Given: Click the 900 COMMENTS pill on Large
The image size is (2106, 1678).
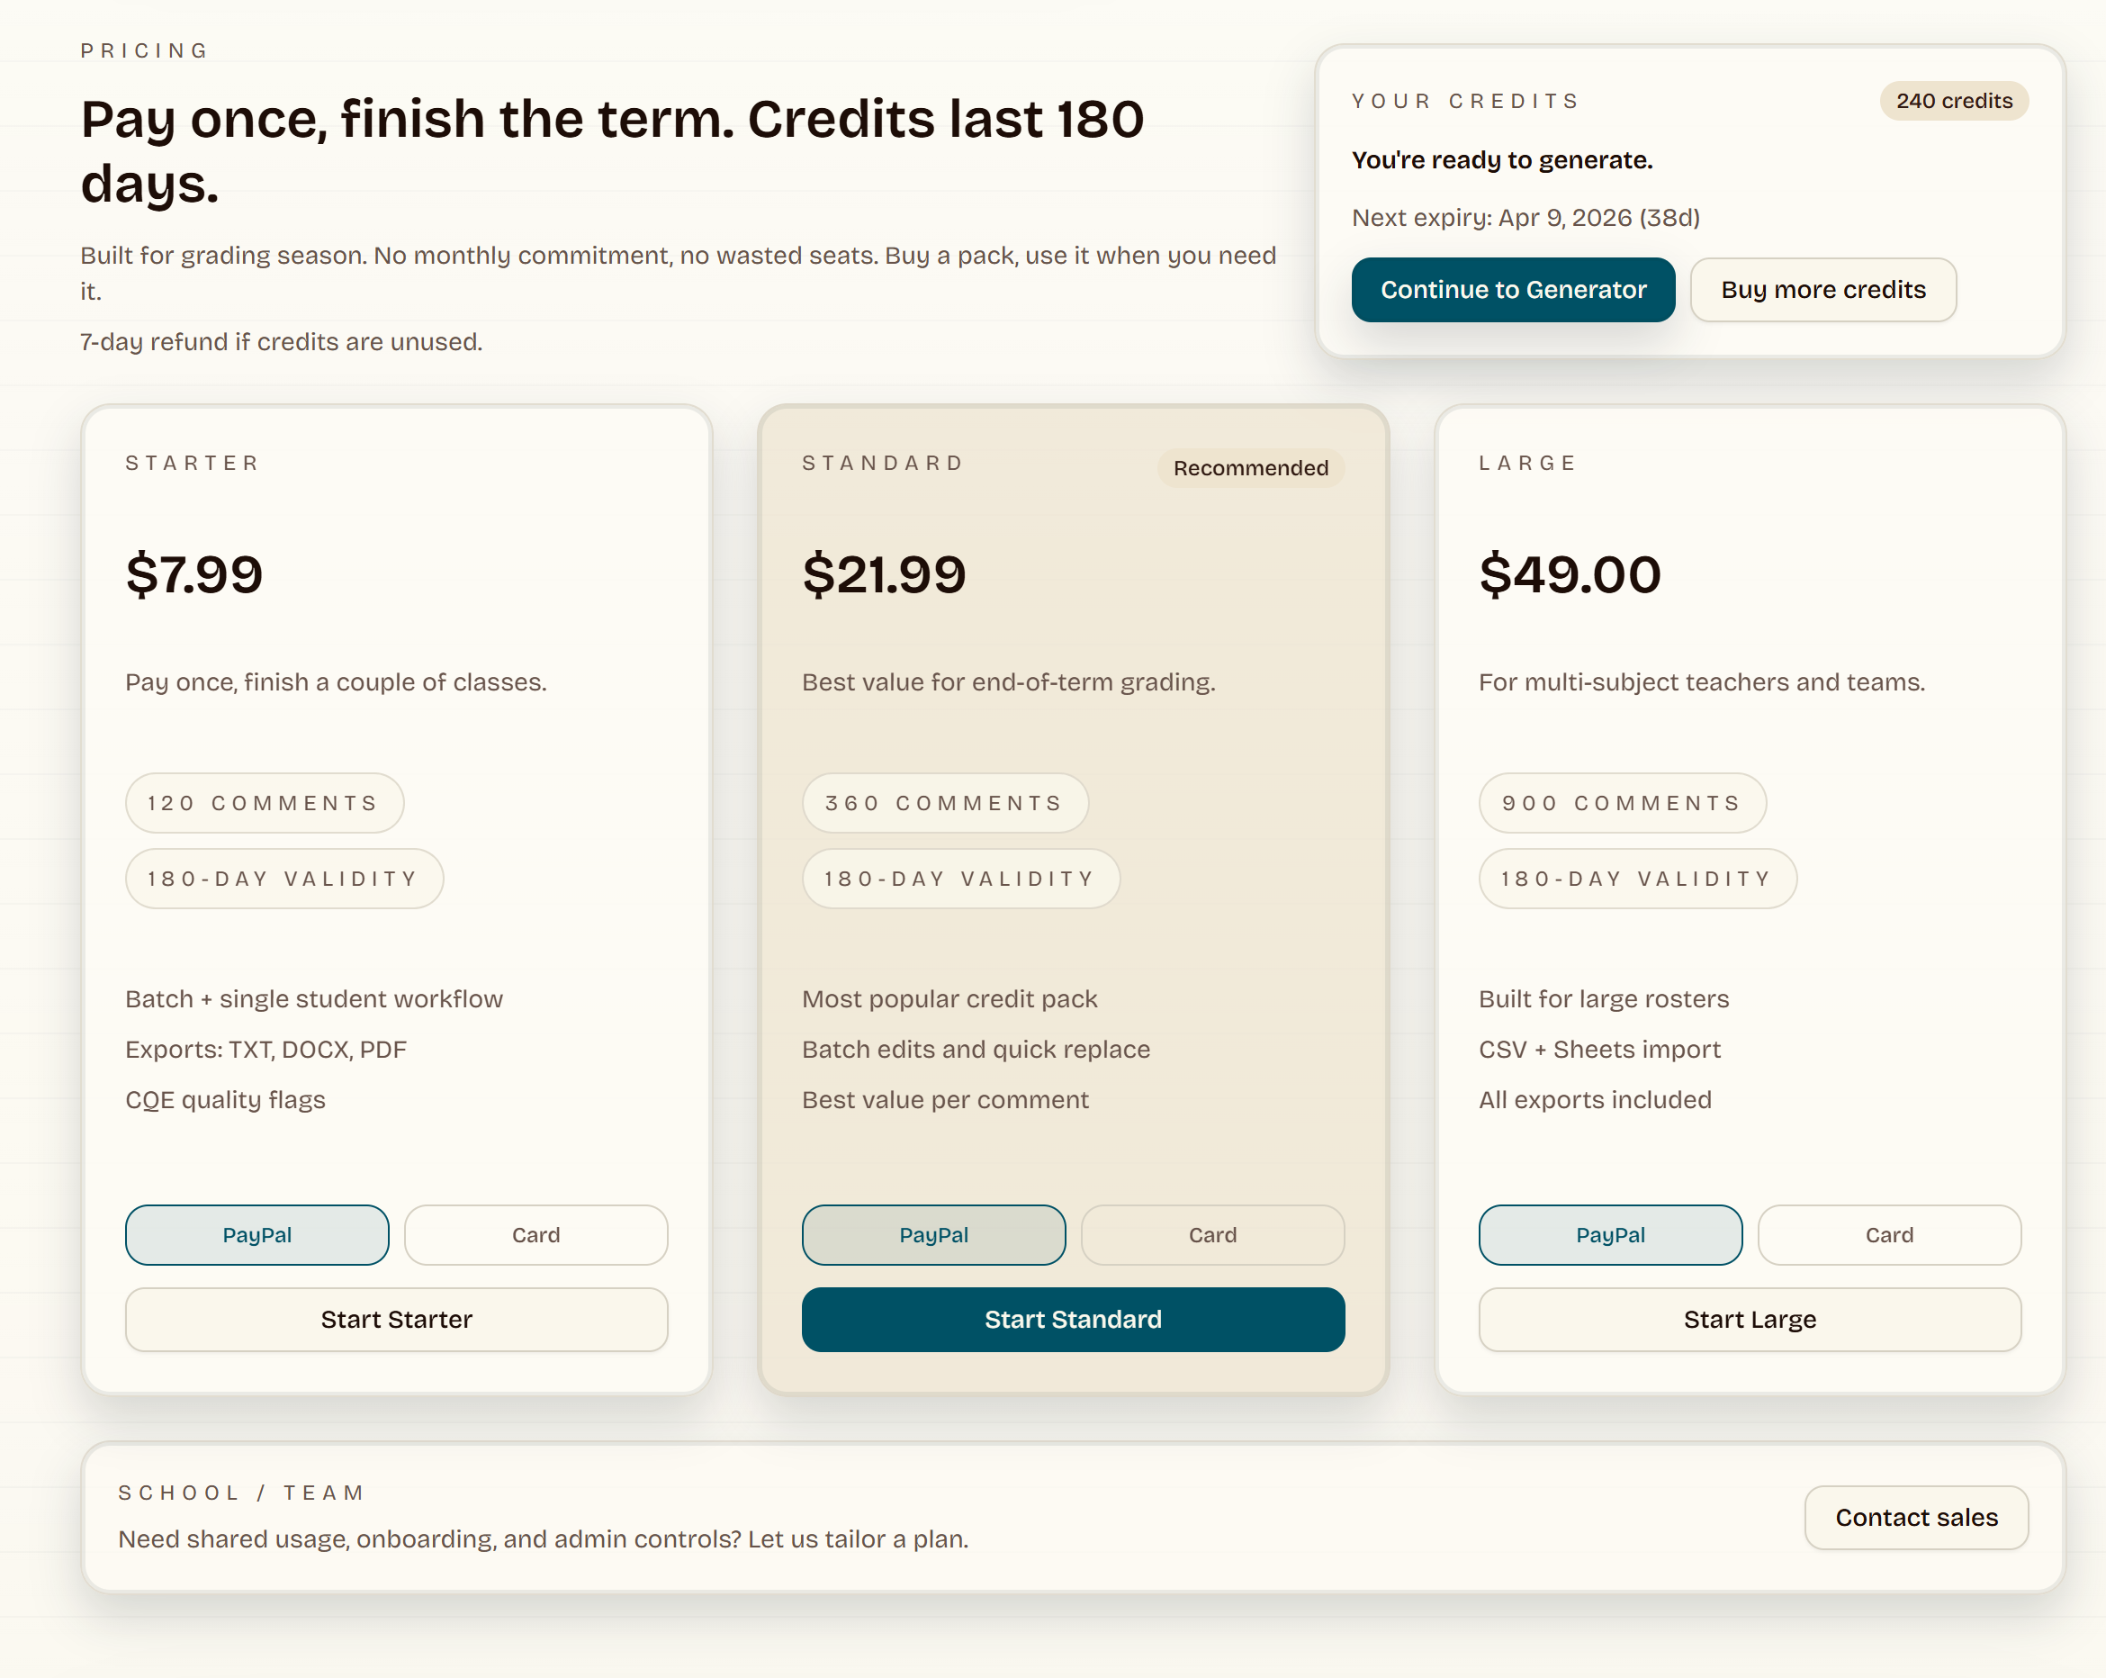Looking at the screenshot, I should (1622, 802).
